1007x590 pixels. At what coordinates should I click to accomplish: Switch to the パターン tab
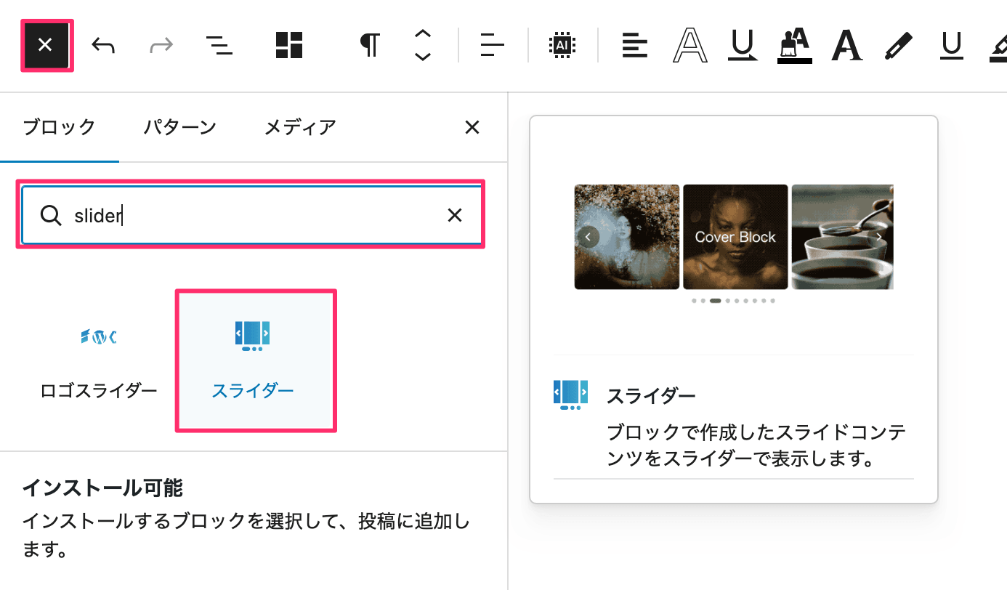pos(179,128)
